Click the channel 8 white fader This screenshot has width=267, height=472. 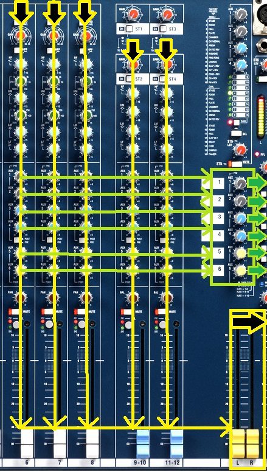click(x=92, y=443)
